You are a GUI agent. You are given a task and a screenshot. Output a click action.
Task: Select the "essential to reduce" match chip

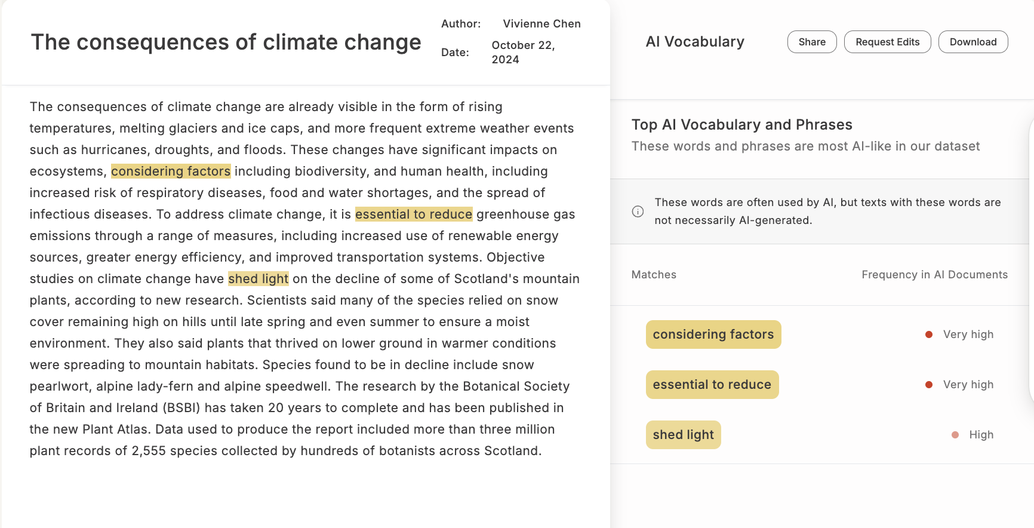click(712, 385)
